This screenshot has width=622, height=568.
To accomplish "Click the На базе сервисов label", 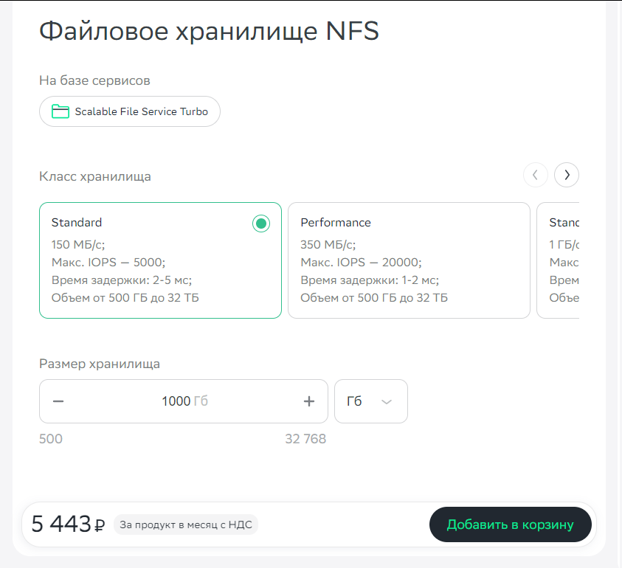I will (x=94, y=80).
